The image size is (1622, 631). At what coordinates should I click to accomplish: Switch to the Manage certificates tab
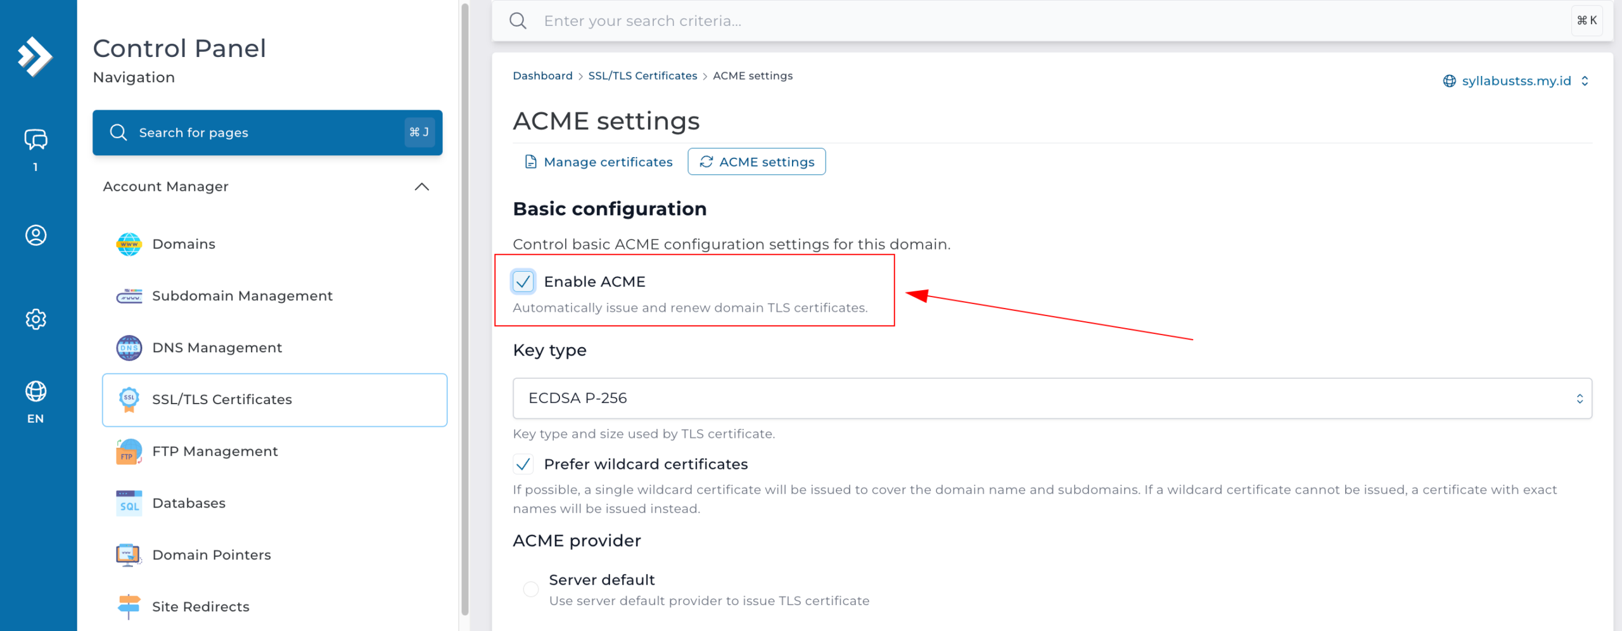(x=599, y=162)
